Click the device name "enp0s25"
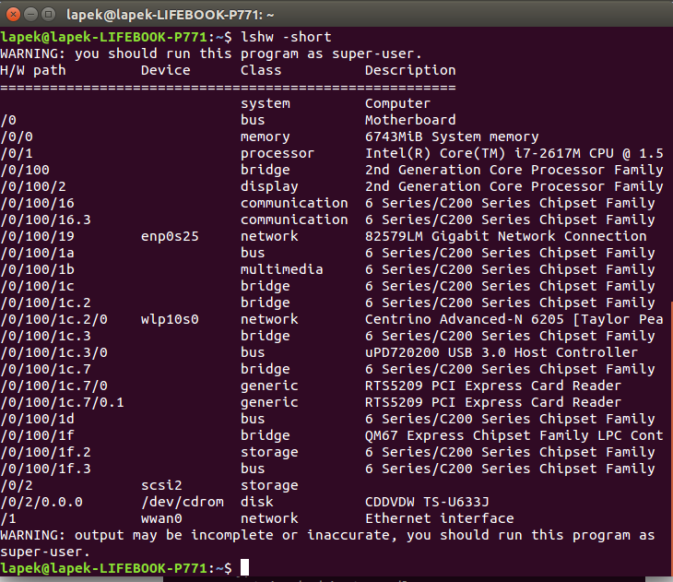 click(x=170, y=236)
